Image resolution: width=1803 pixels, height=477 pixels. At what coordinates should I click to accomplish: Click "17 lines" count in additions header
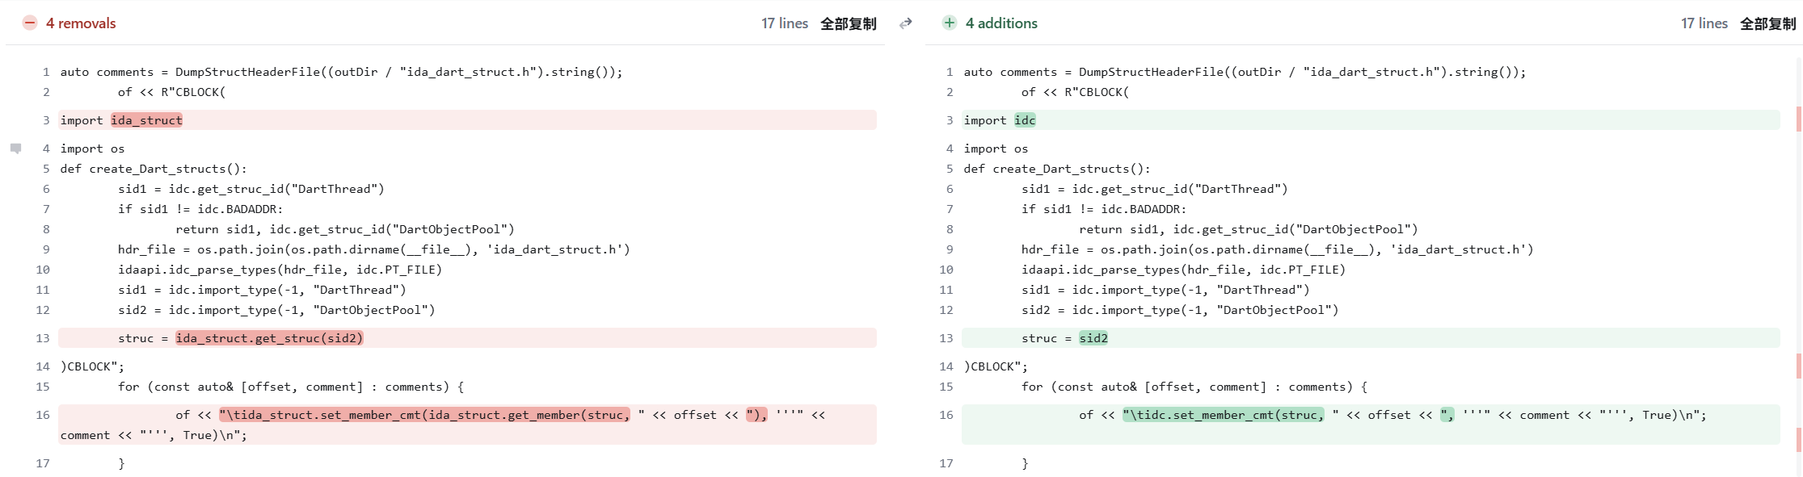(x=1704, y=23)
